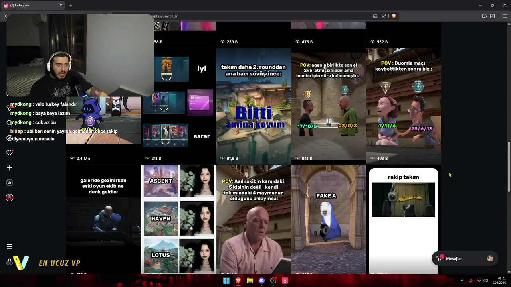Click the page vertical scrollbar thumb
Screen dimensions: 511x287
click(x=509, y=166)
